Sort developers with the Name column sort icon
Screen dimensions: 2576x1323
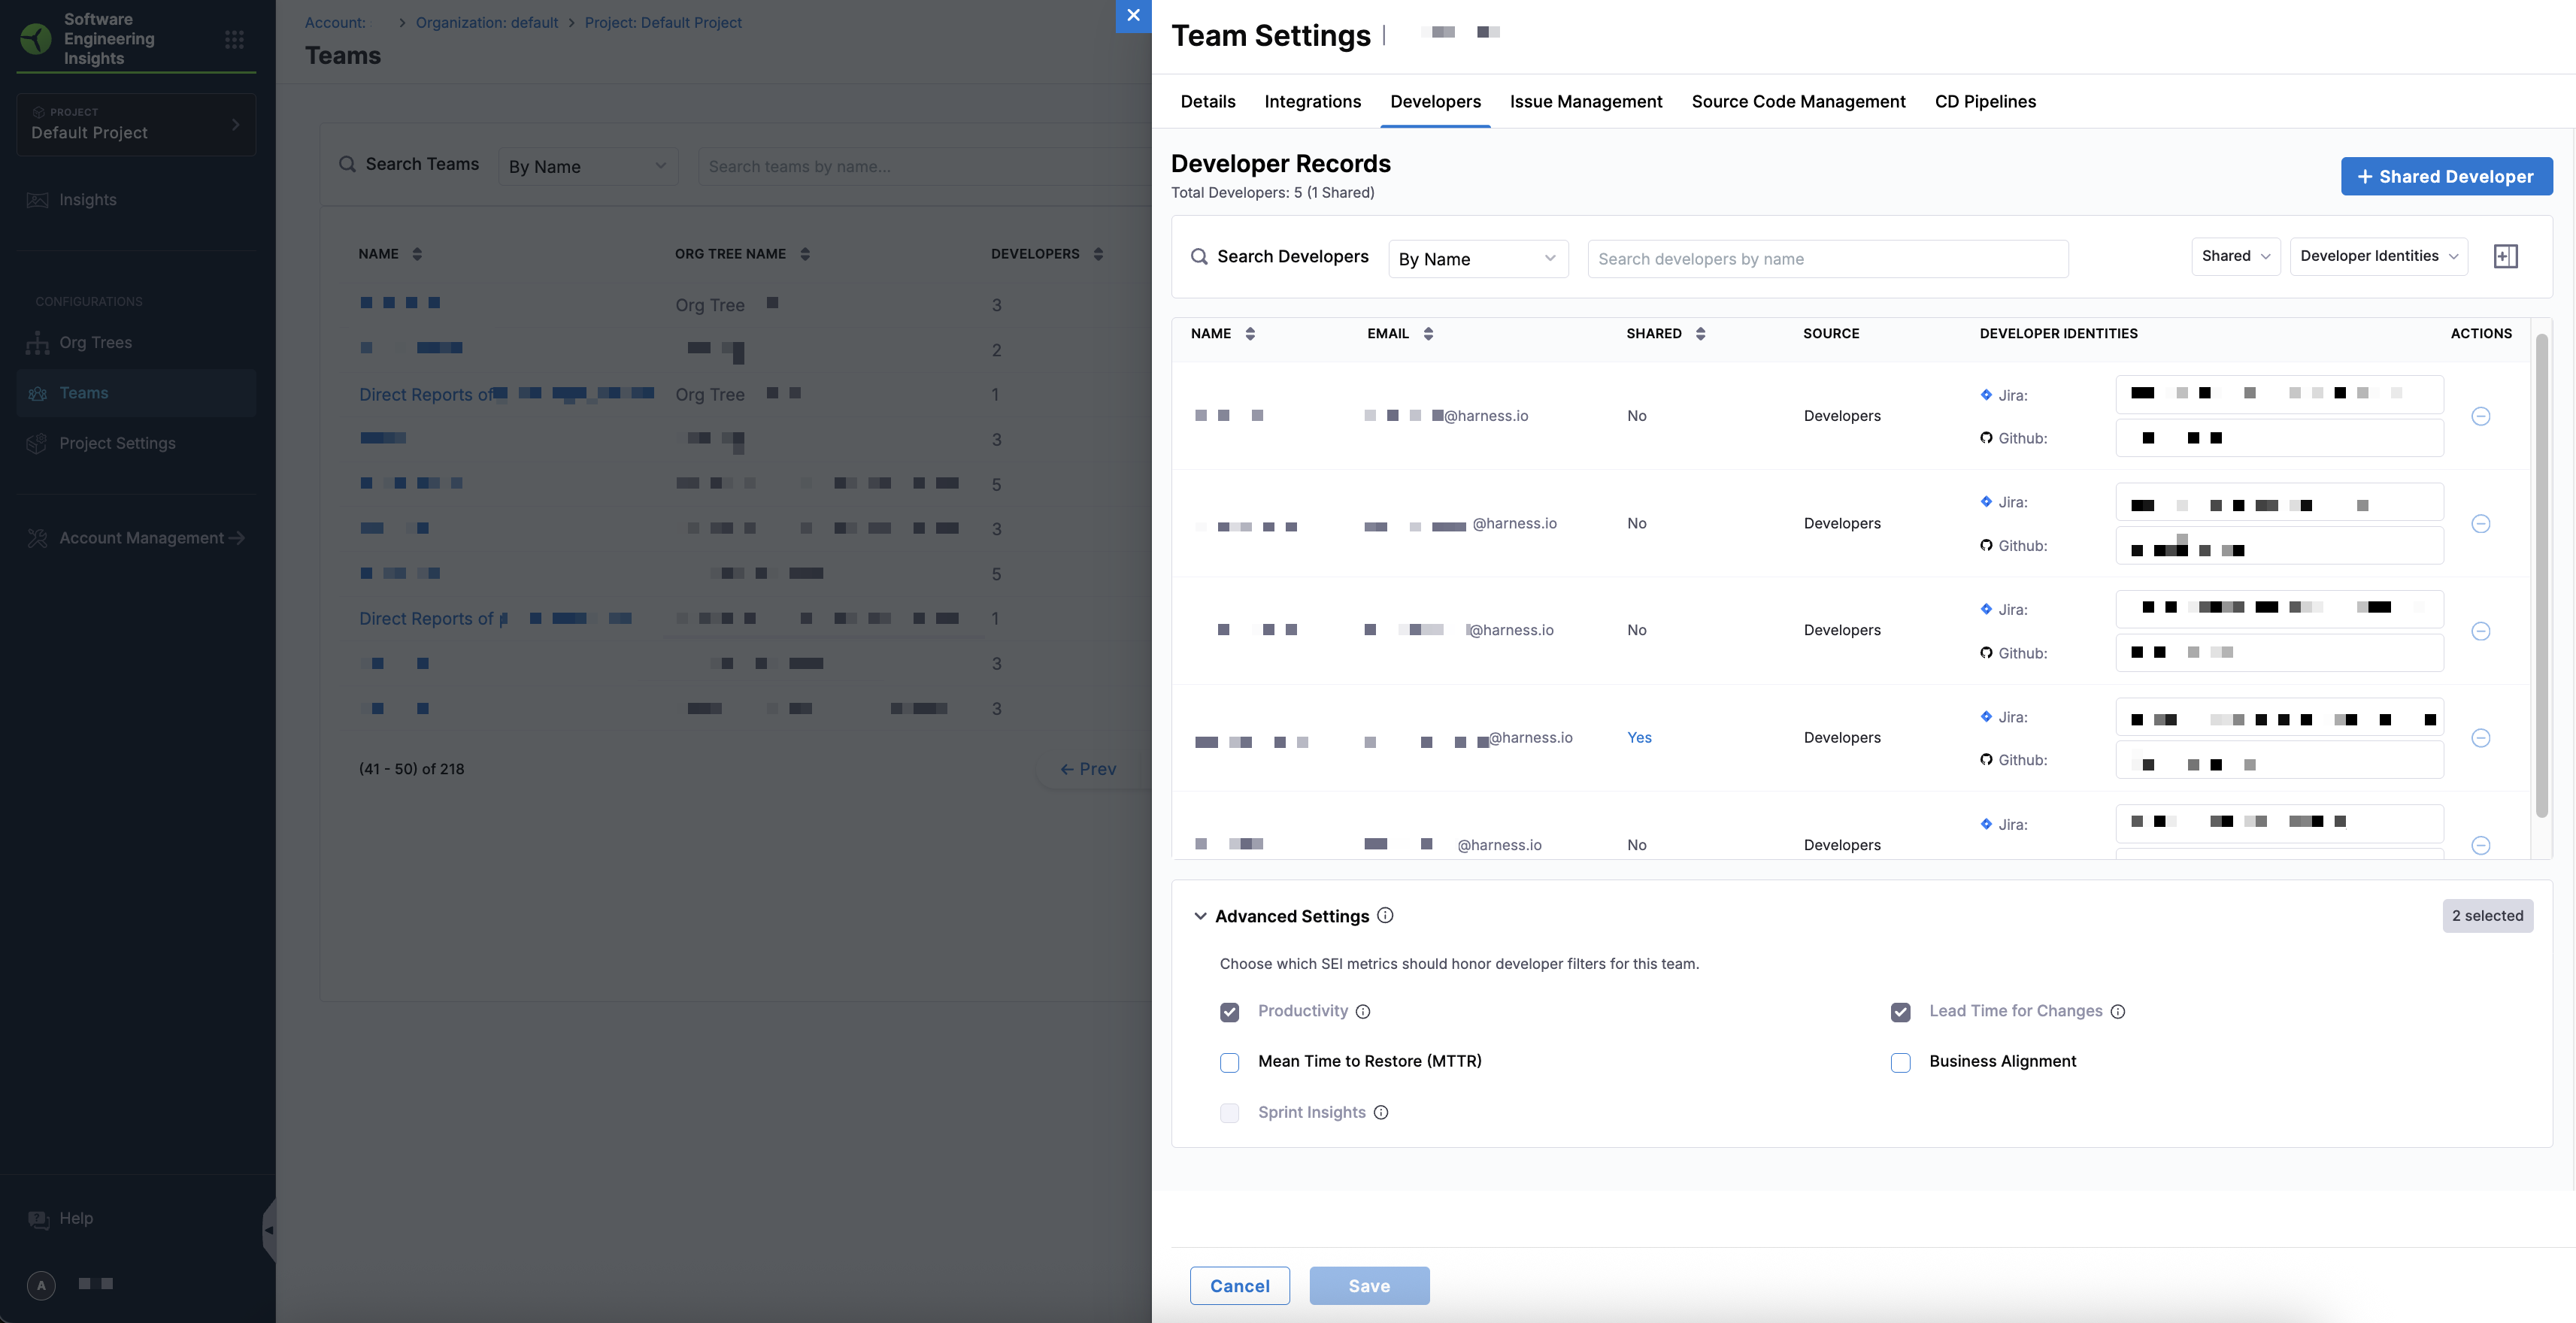pos(1250,334)
